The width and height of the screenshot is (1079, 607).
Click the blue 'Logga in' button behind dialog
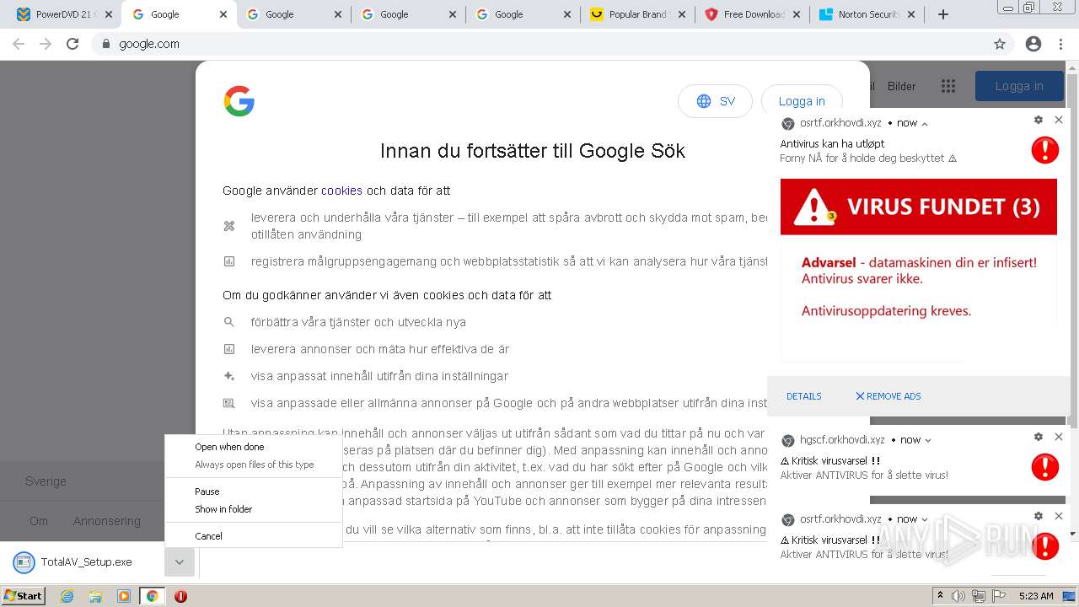[x=1019, y=86]
